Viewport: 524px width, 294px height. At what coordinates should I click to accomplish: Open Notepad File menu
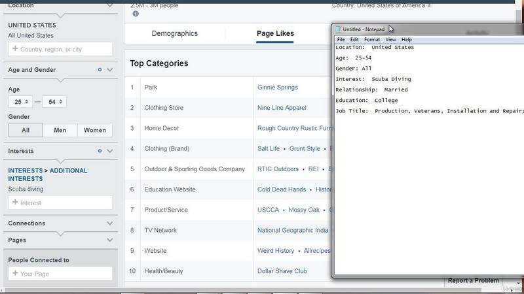click(x=341, y=39)
